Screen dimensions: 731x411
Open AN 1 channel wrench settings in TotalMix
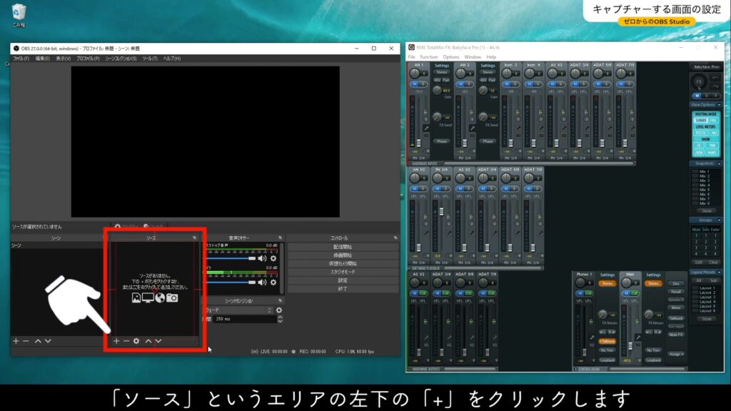(x=426, y=128)
